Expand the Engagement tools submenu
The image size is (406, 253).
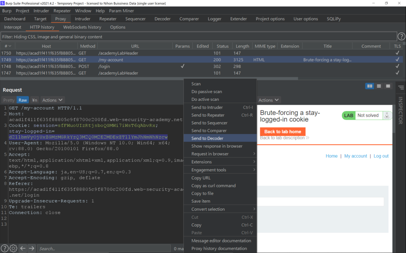tap(220, 170)
